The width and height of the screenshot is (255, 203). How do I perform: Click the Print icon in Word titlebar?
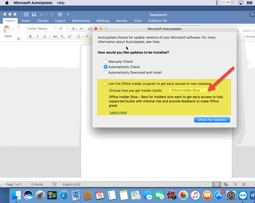tap(60, 14)
